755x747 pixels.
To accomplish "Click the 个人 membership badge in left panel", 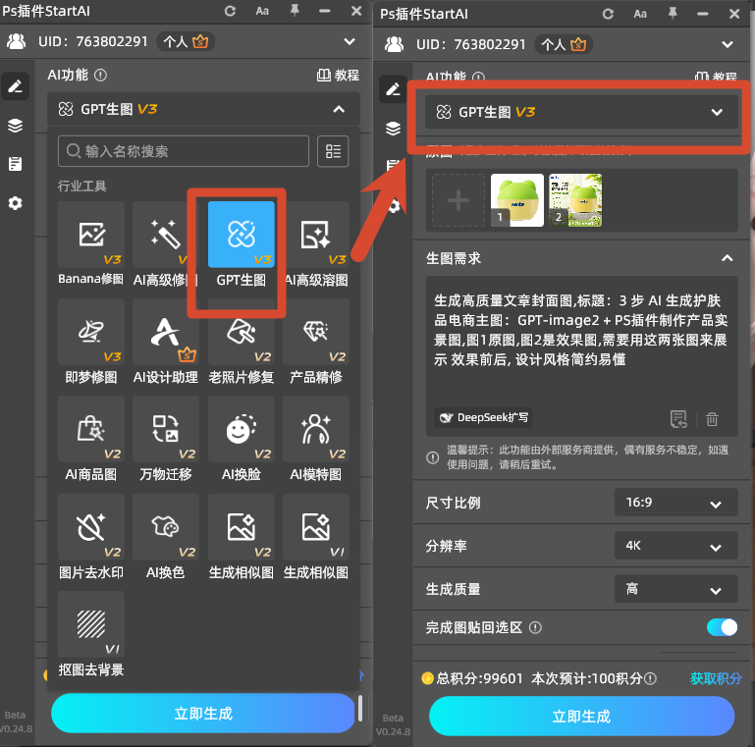I will (x=186, y=42).
